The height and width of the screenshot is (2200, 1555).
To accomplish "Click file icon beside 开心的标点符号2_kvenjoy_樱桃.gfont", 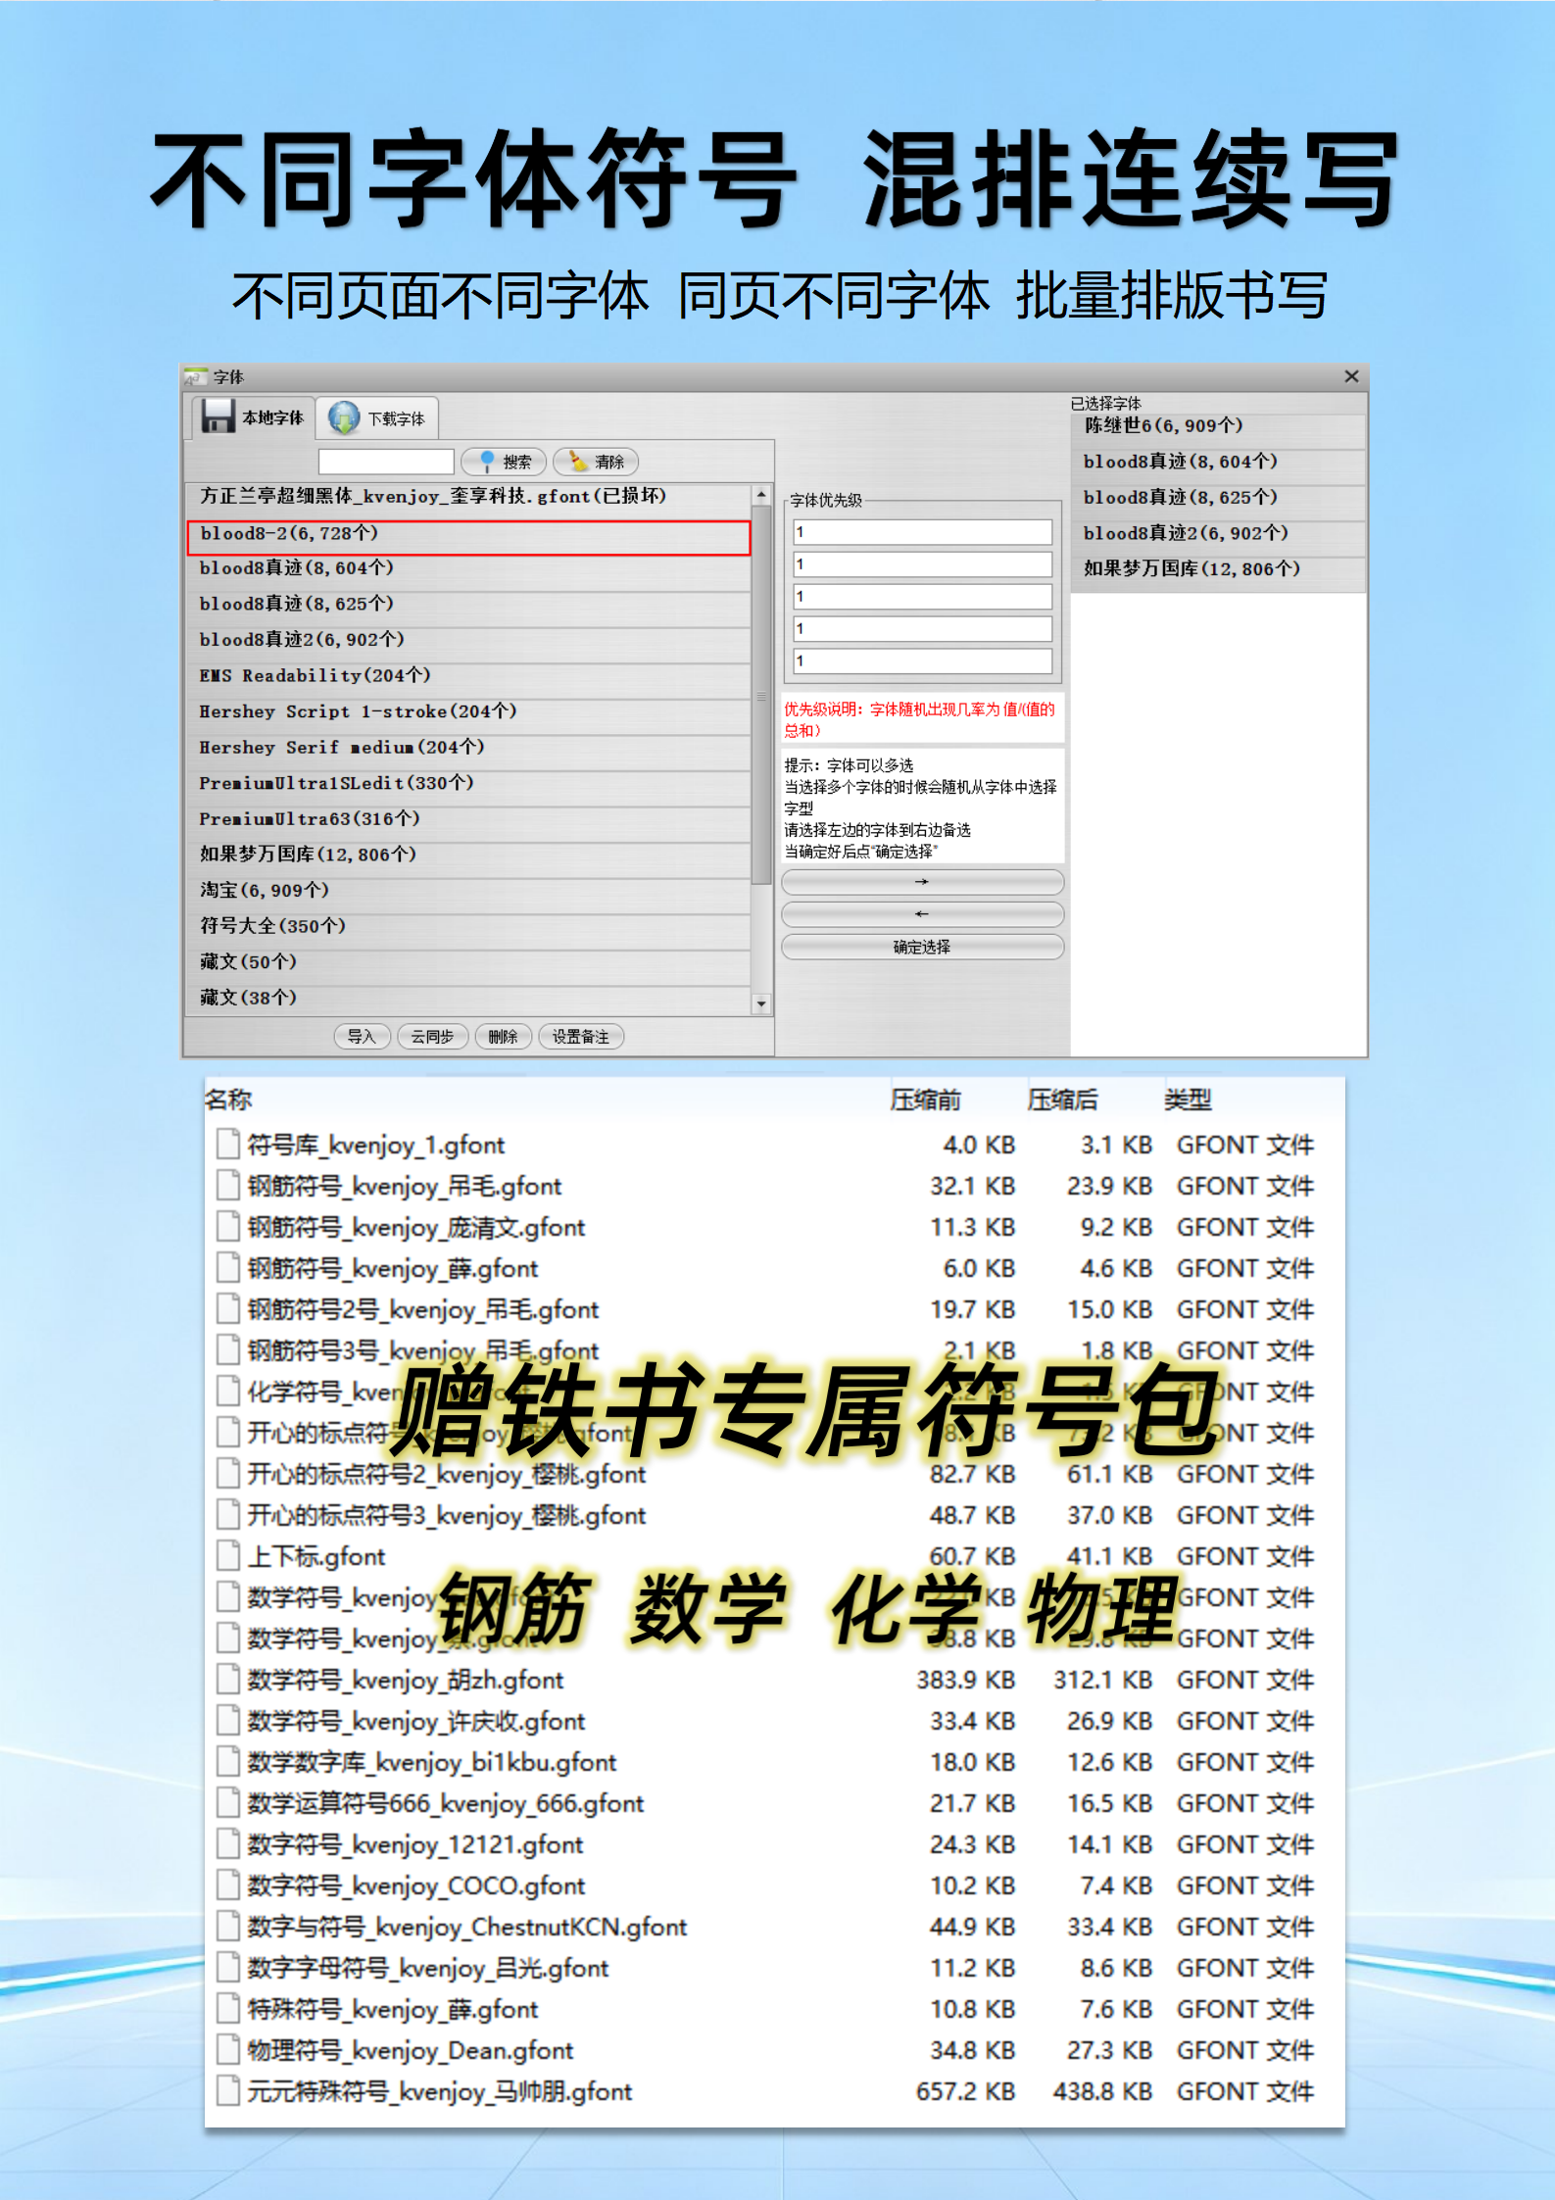I will click(228, 1473).
